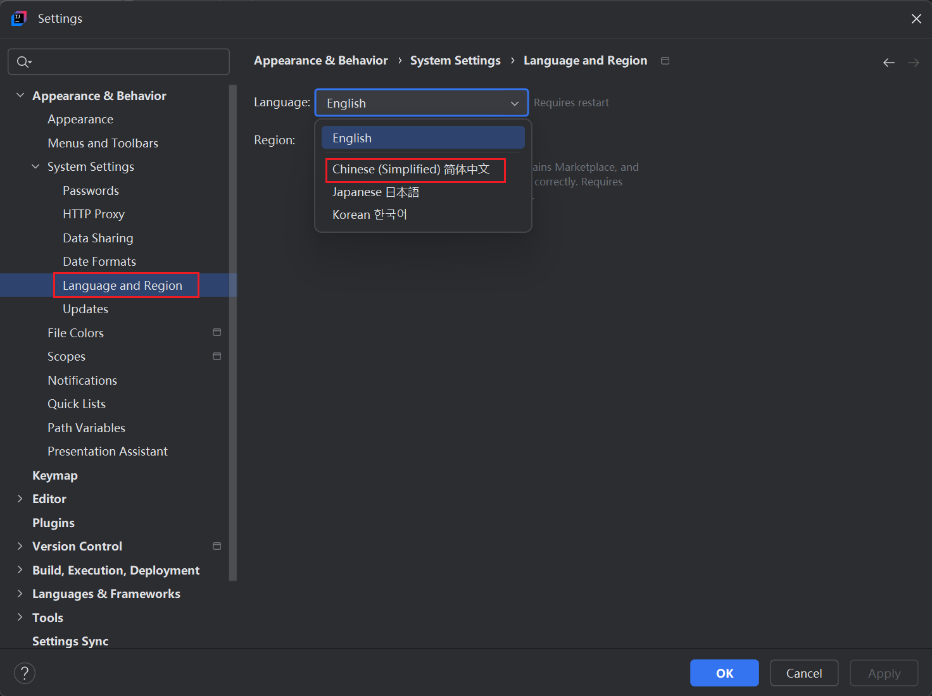This screenshot has width=932, height=696.
Task: Click System Settings in the breadcrumb
Action: [455, 61]
